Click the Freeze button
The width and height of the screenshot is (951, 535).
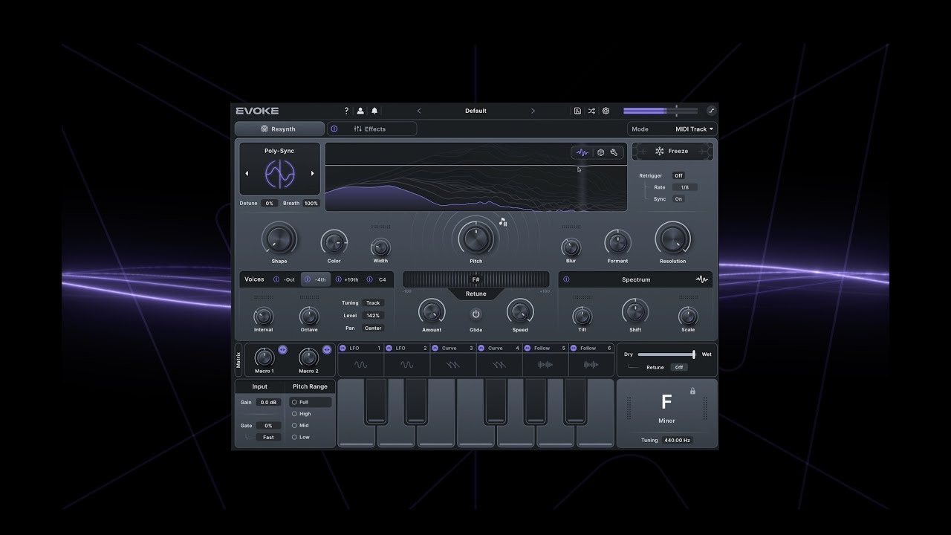click(x=672, y=151)
